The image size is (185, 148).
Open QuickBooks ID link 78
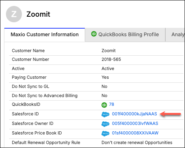point(111,104)
